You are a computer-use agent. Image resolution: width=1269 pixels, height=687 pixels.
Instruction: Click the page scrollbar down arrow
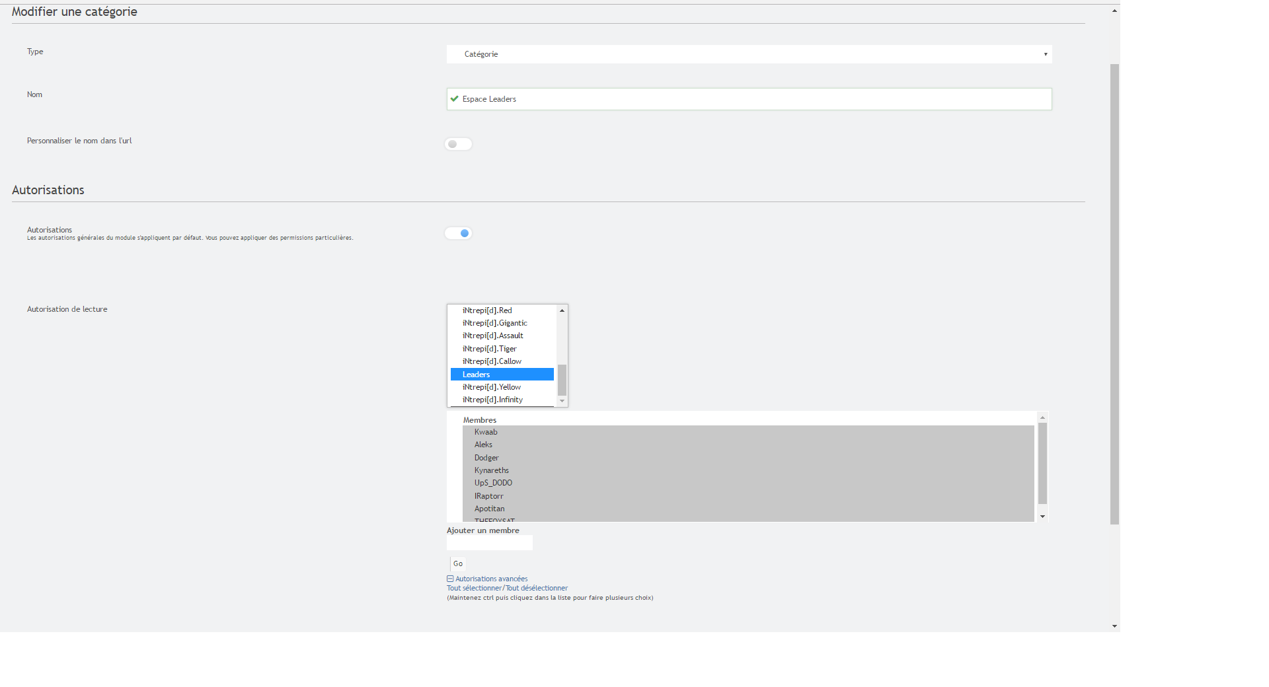pyautogui.click(x=1114, y=626)
